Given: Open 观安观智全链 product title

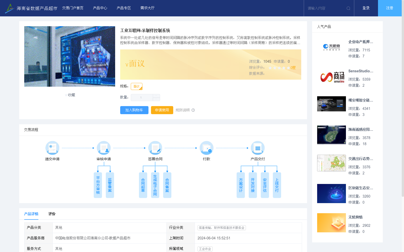Looking at the screenshot, I should click(361, 100).
